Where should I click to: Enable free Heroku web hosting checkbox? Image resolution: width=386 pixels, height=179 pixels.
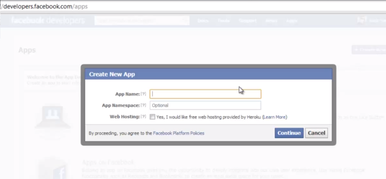click(x=152, y=117)
